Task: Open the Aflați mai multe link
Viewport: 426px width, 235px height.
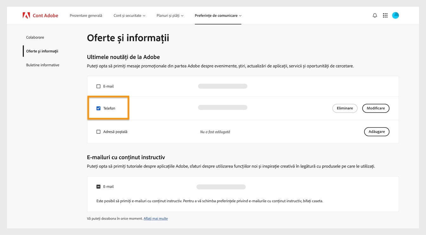Action: tap(156, 218)
